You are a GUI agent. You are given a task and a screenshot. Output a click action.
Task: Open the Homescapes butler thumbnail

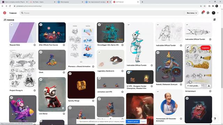169,103
